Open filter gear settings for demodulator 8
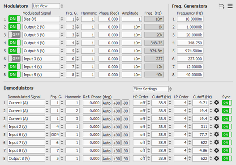The width and height of the screenshot is (236, 165). 216,158
